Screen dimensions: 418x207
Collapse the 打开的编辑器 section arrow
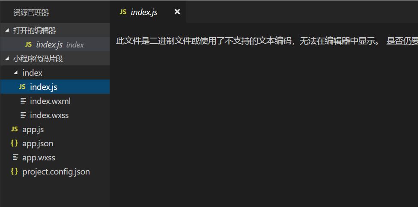(7, 30)
